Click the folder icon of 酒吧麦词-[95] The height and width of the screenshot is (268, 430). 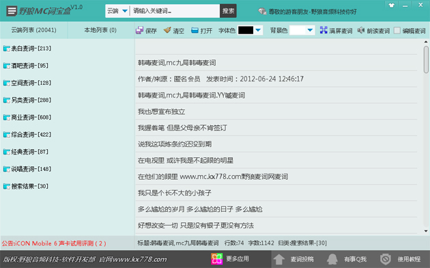pos(7,66)
